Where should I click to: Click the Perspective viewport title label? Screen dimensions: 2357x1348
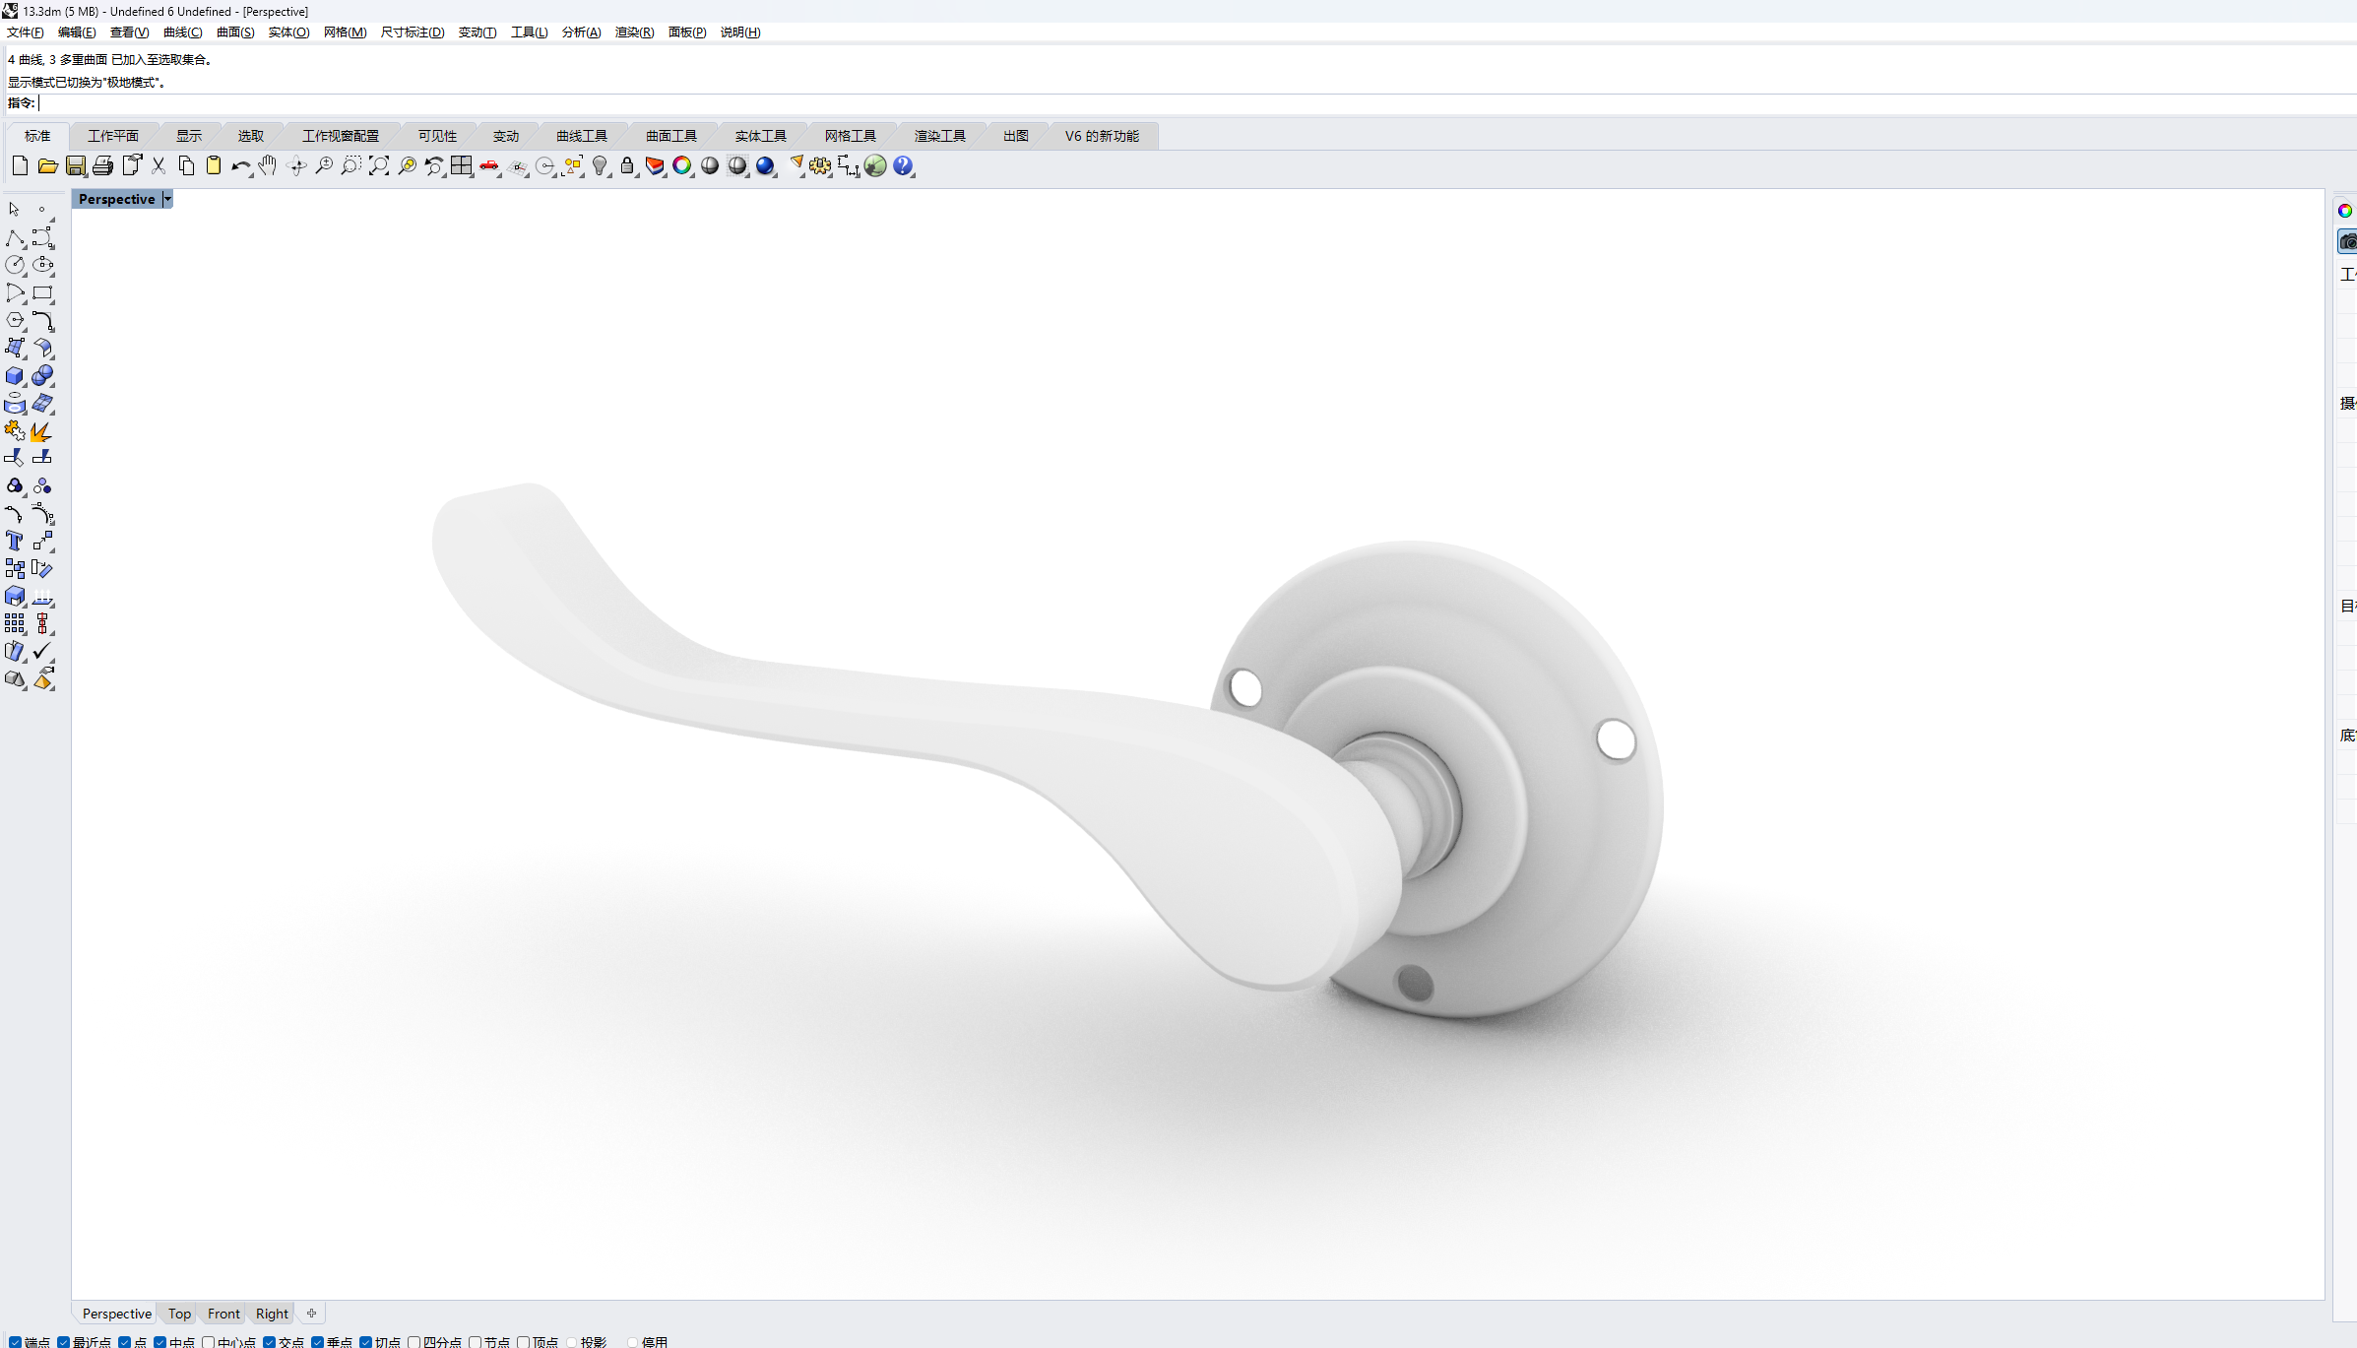click(116, 199)
